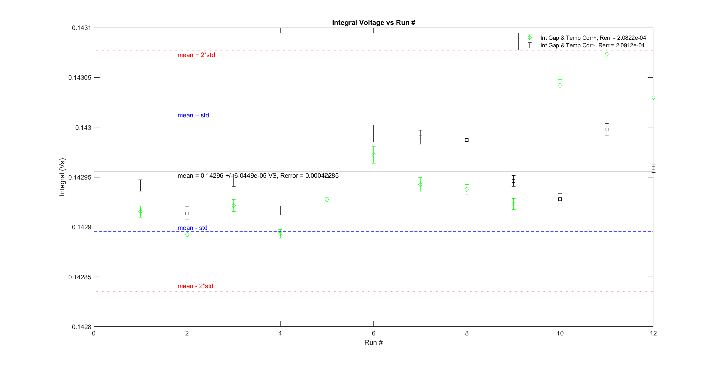Click the 'Run #' x-axis label
This screenshot has height=367, width=722.
373,342
